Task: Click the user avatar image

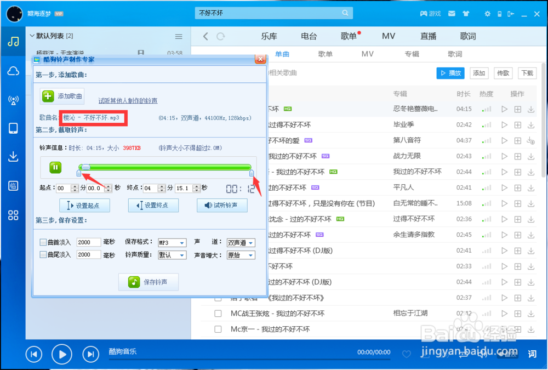Action: coord(15,14)
